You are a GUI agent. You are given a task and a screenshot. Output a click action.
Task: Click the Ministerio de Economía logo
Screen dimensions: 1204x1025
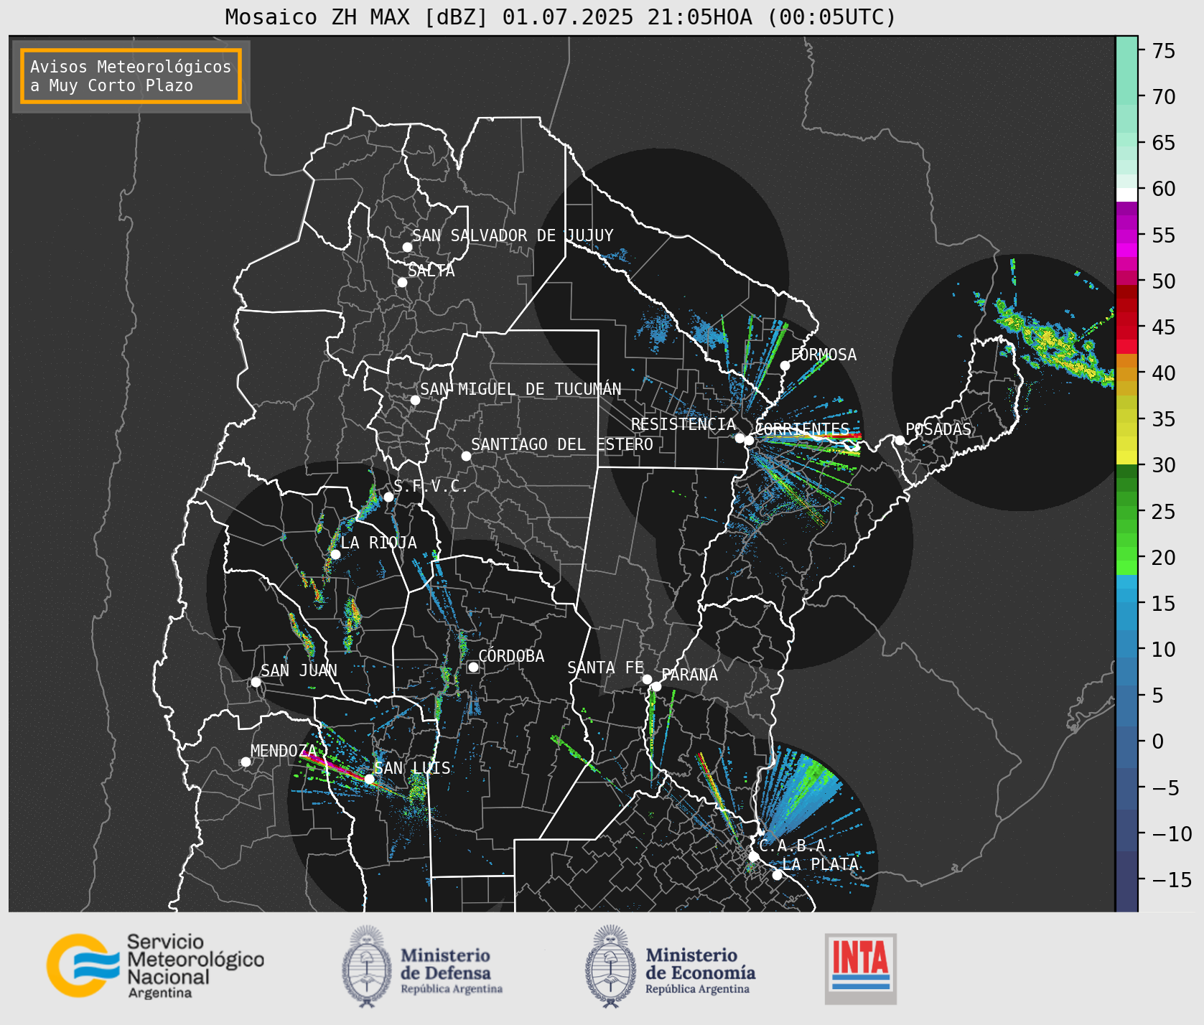click(670, 967)
